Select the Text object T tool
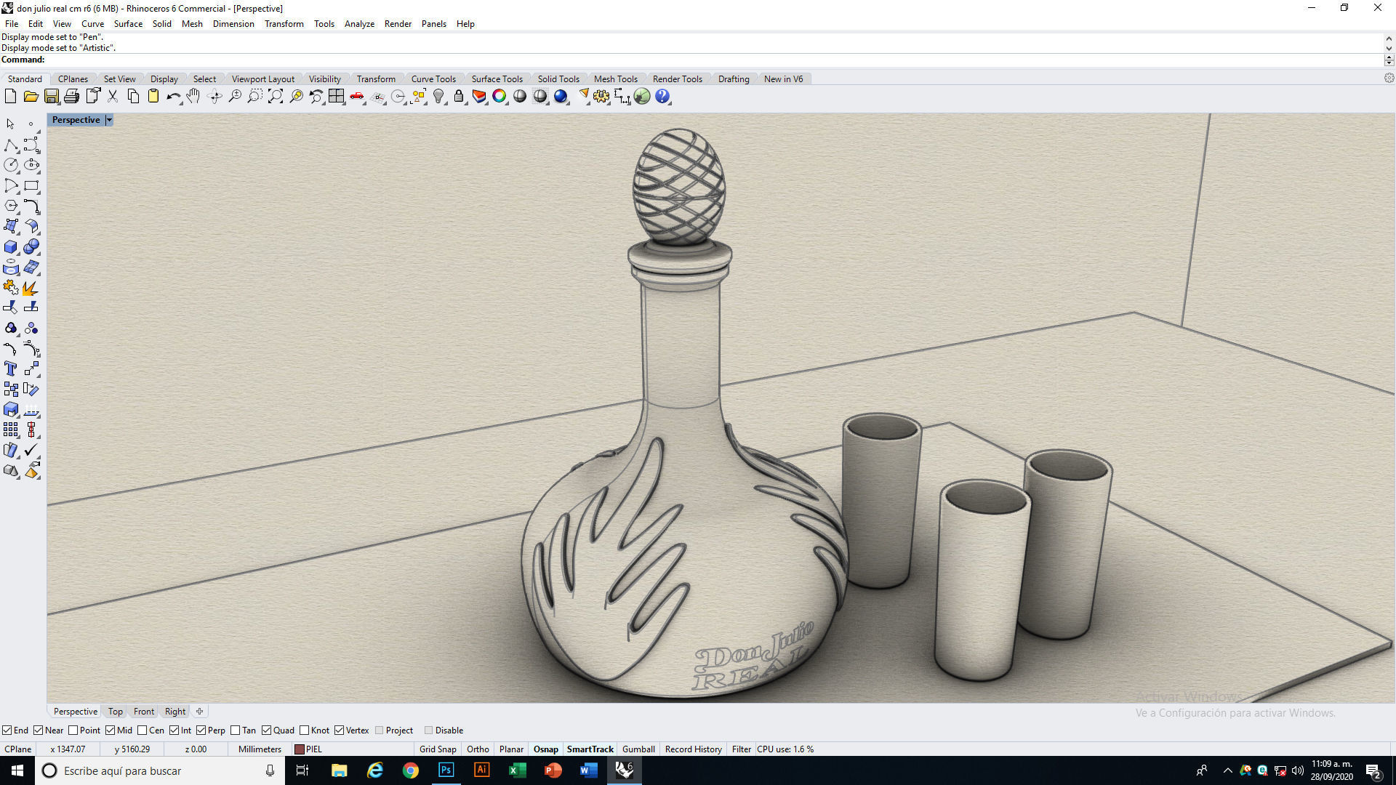1396x785 pixels. pyautogui.click(x=11, y=369)
